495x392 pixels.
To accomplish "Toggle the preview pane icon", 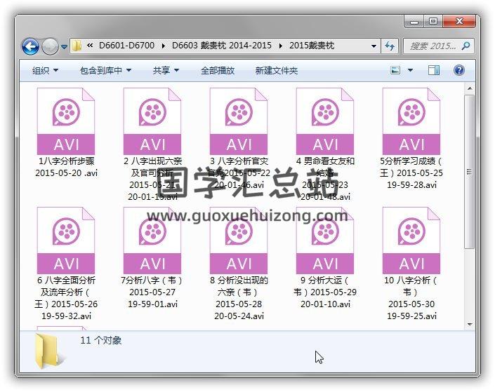I will click(x=434, y=70).
